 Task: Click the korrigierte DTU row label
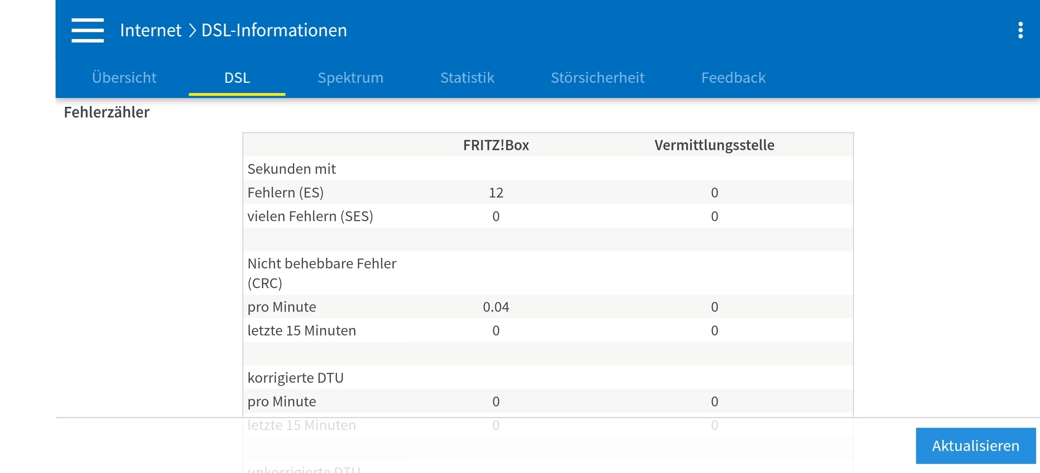(x=295, y=378)
